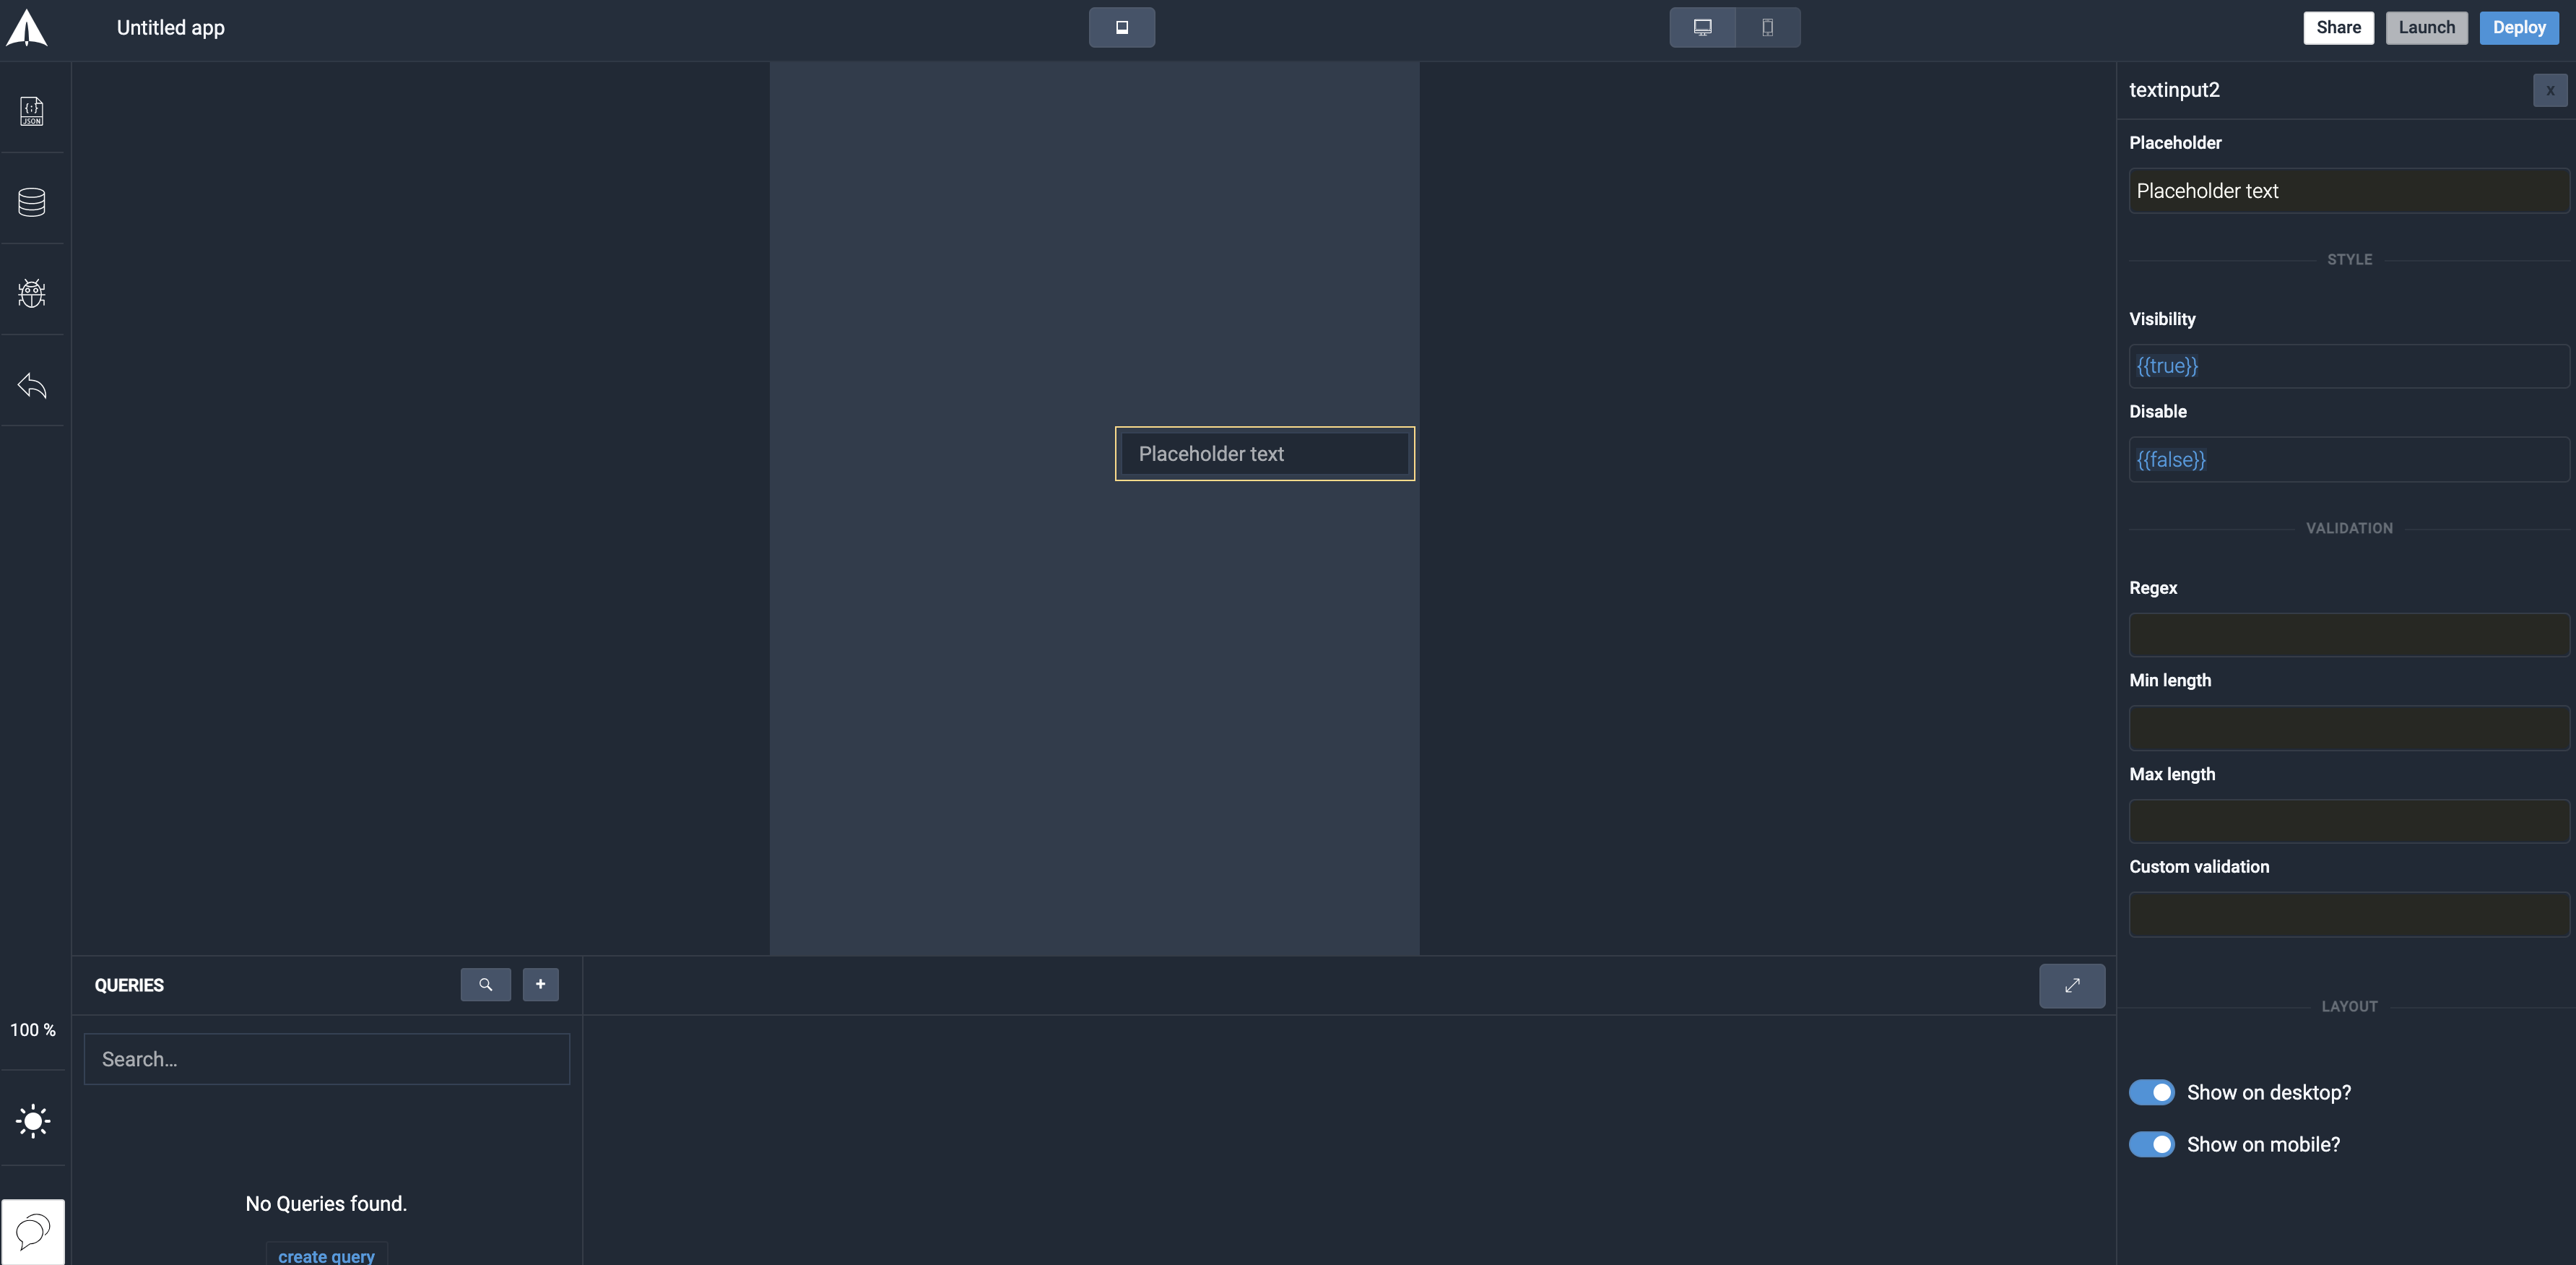Open the JSON inspector sidebar icon
The width and height of the screenshot is (2576, 1265).
(32, 111)
